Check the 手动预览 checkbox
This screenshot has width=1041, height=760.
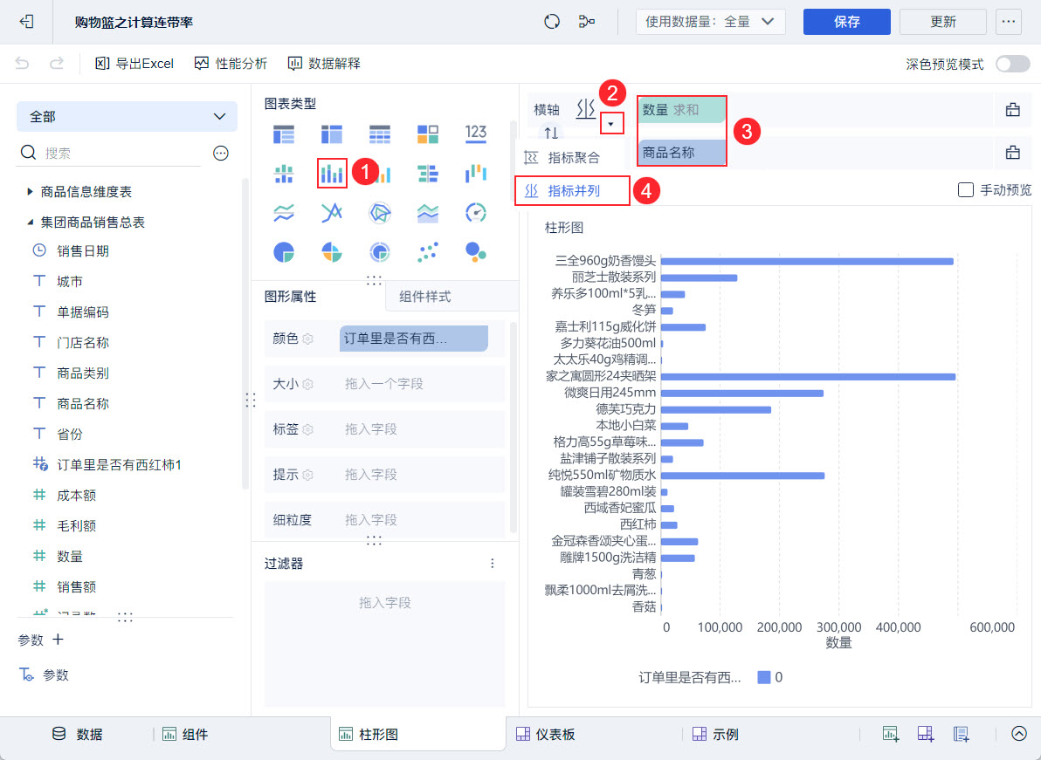966,190
